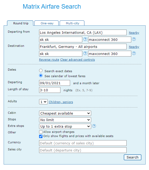The width and height of the screenshot is (149, 170).
Task: Open help icon beside departure maxconnect extension field
Action: [134, 39]
